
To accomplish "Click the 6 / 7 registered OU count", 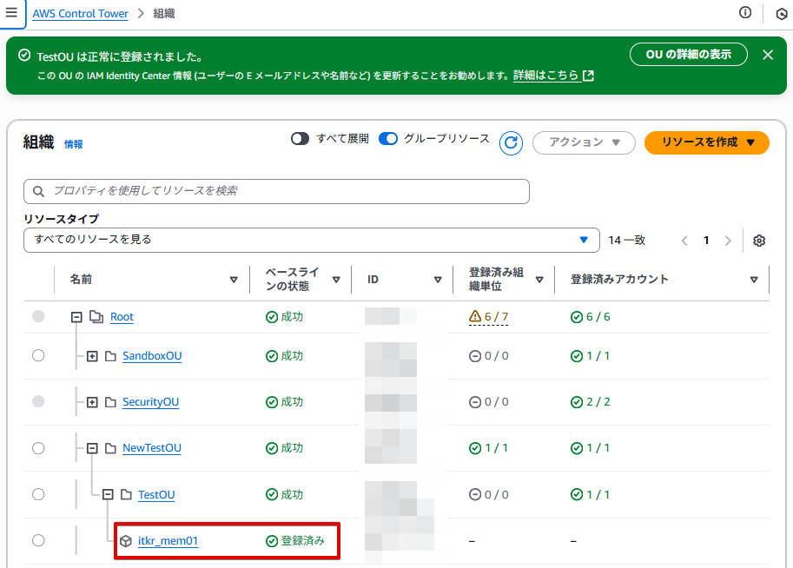I will (x=496, y=317).
